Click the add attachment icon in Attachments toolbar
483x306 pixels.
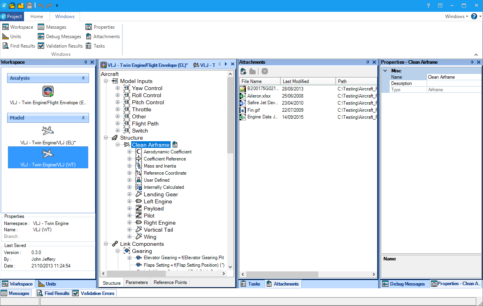click(243, 71)
